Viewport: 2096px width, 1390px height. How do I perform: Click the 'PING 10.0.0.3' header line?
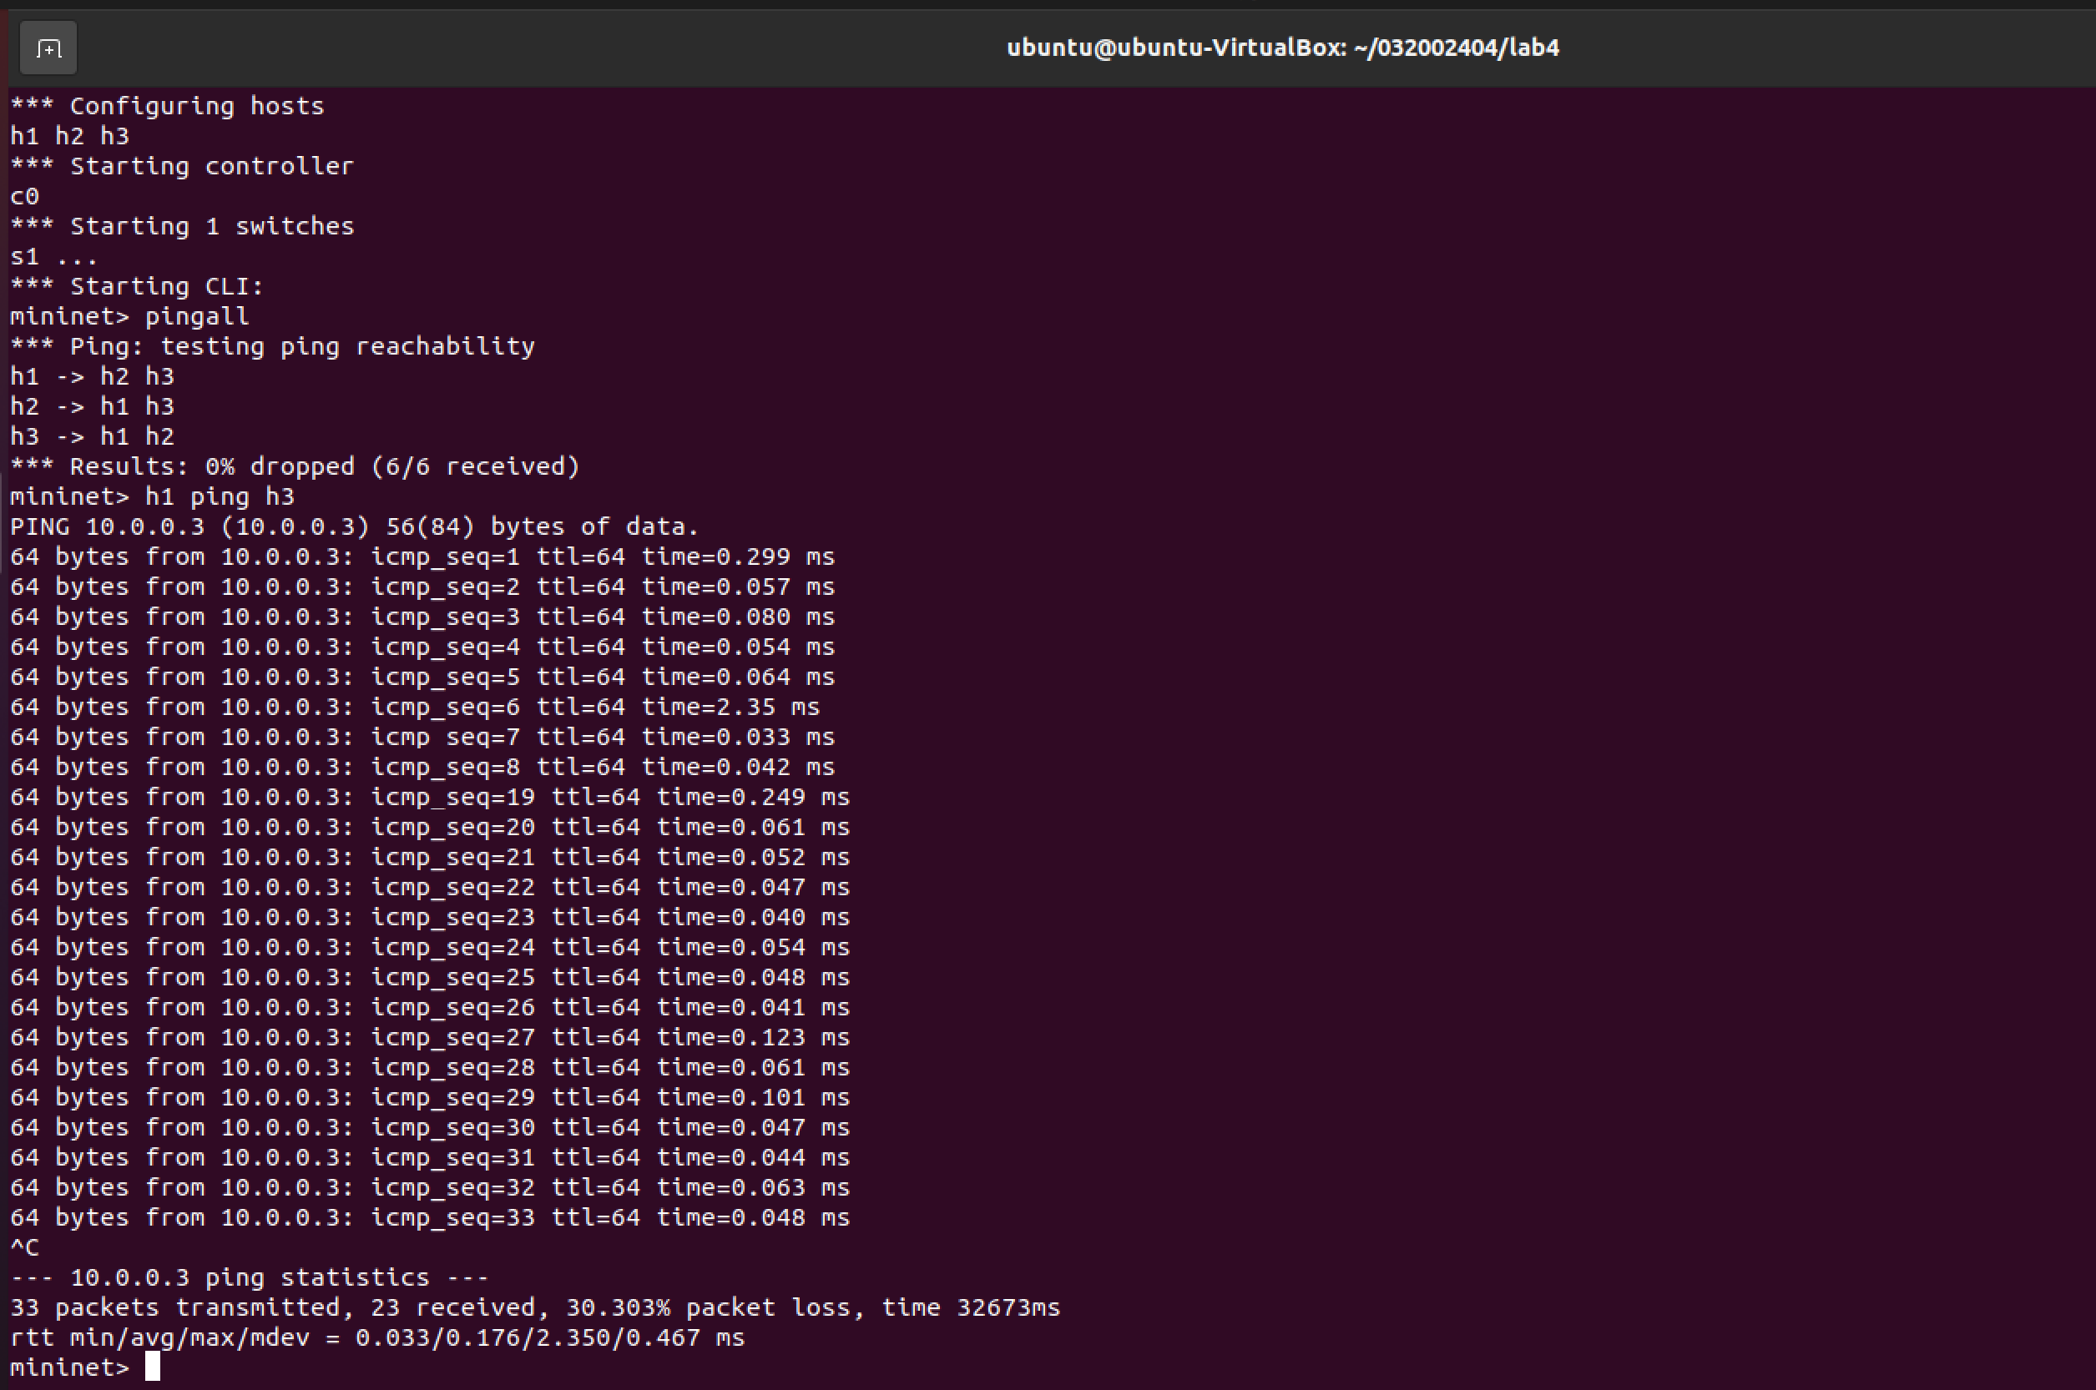tap(355, 526)
